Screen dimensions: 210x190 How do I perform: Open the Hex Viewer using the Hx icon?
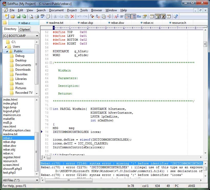point(139,16)
